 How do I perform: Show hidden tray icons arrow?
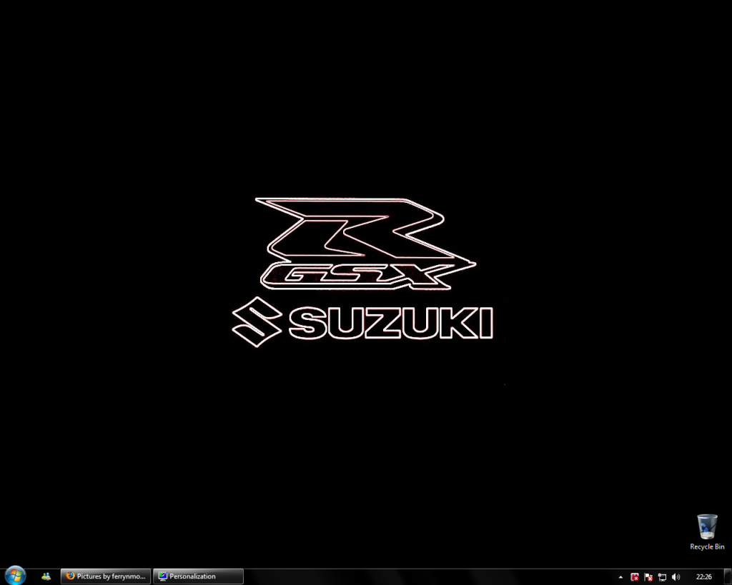click(x=620, y=577)
